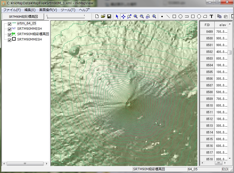This screenshot has height=173, width=234.
Task: Toggle the TXT SRTM90MMESH layer checkbox
Action: [10, 29]
